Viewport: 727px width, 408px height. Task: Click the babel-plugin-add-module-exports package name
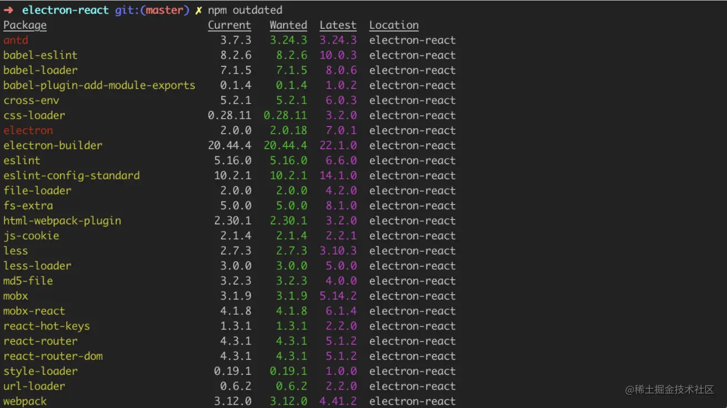pyautogui.click(x=99, y=85)
